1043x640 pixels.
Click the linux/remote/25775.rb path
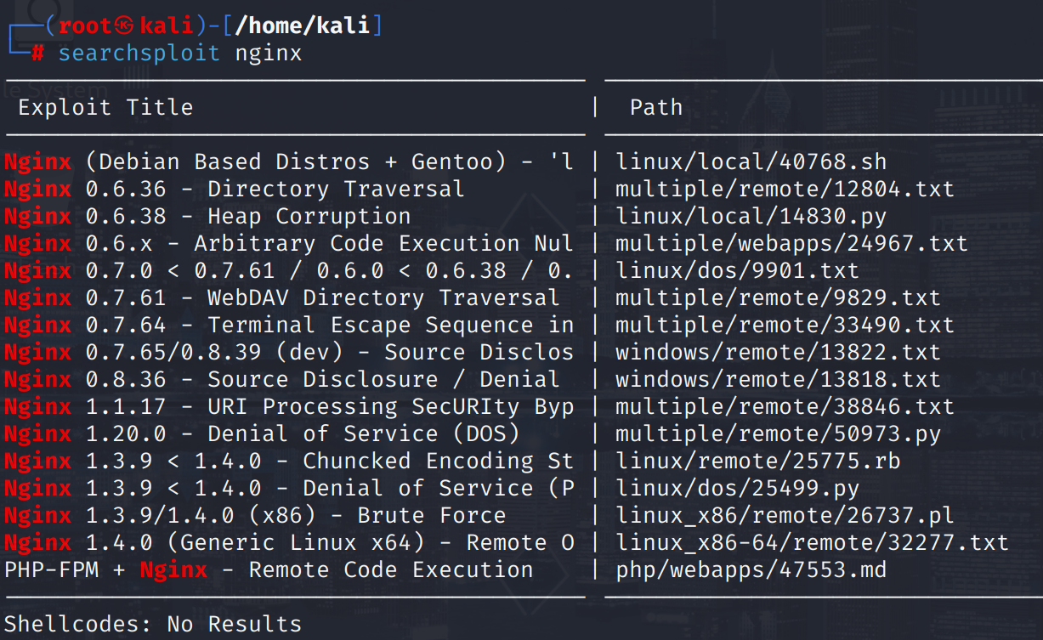(757, 462)
